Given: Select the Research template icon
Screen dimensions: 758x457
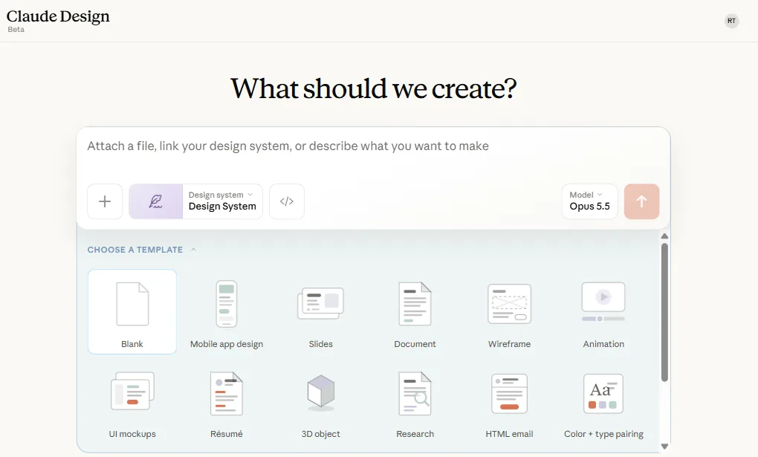Looking at the screenshot, I should [415, 393].
